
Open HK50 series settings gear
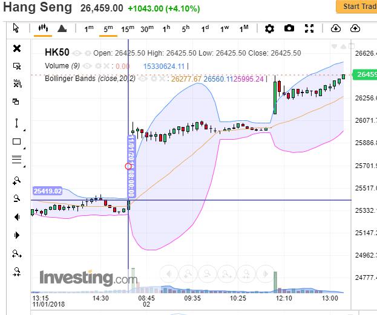point(88,53)
